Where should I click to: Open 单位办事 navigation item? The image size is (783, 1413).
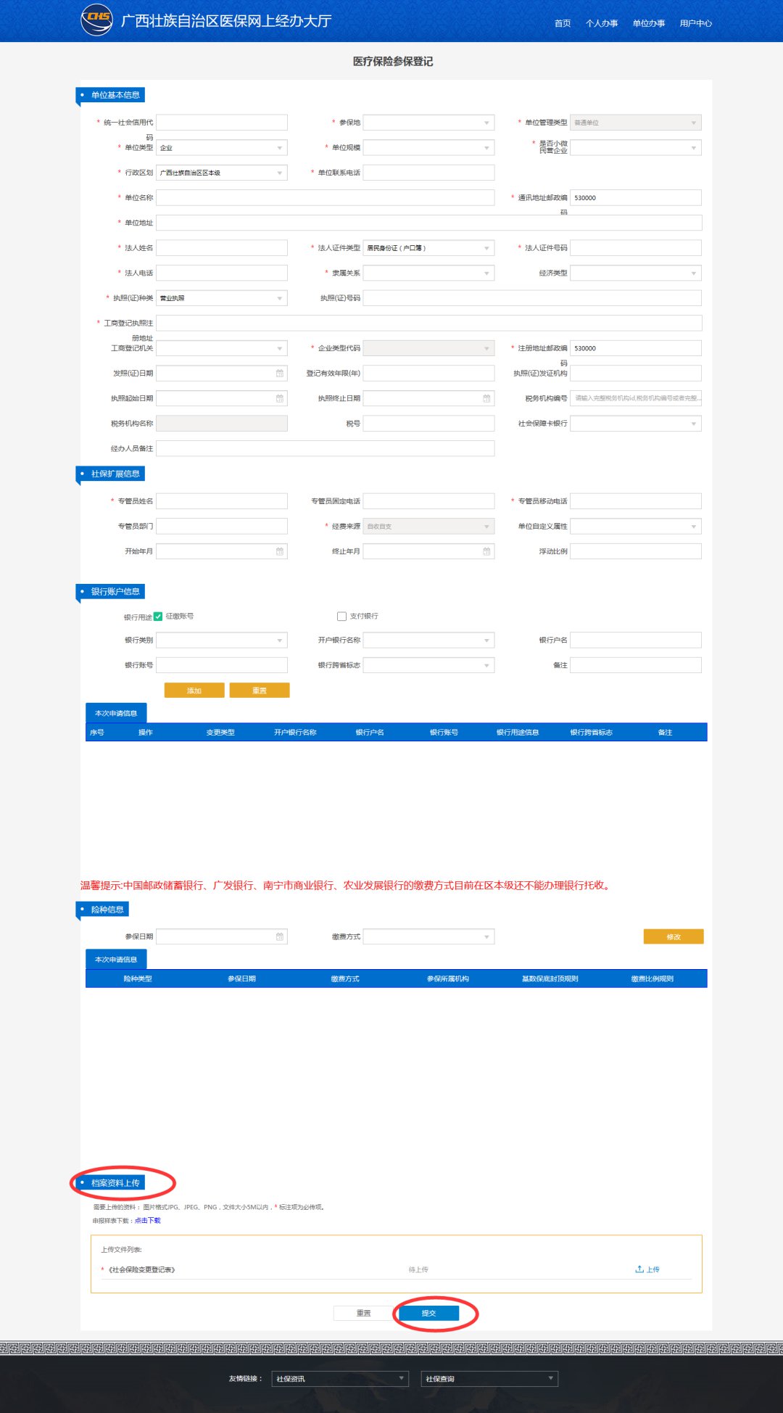(x=649, y=23)
